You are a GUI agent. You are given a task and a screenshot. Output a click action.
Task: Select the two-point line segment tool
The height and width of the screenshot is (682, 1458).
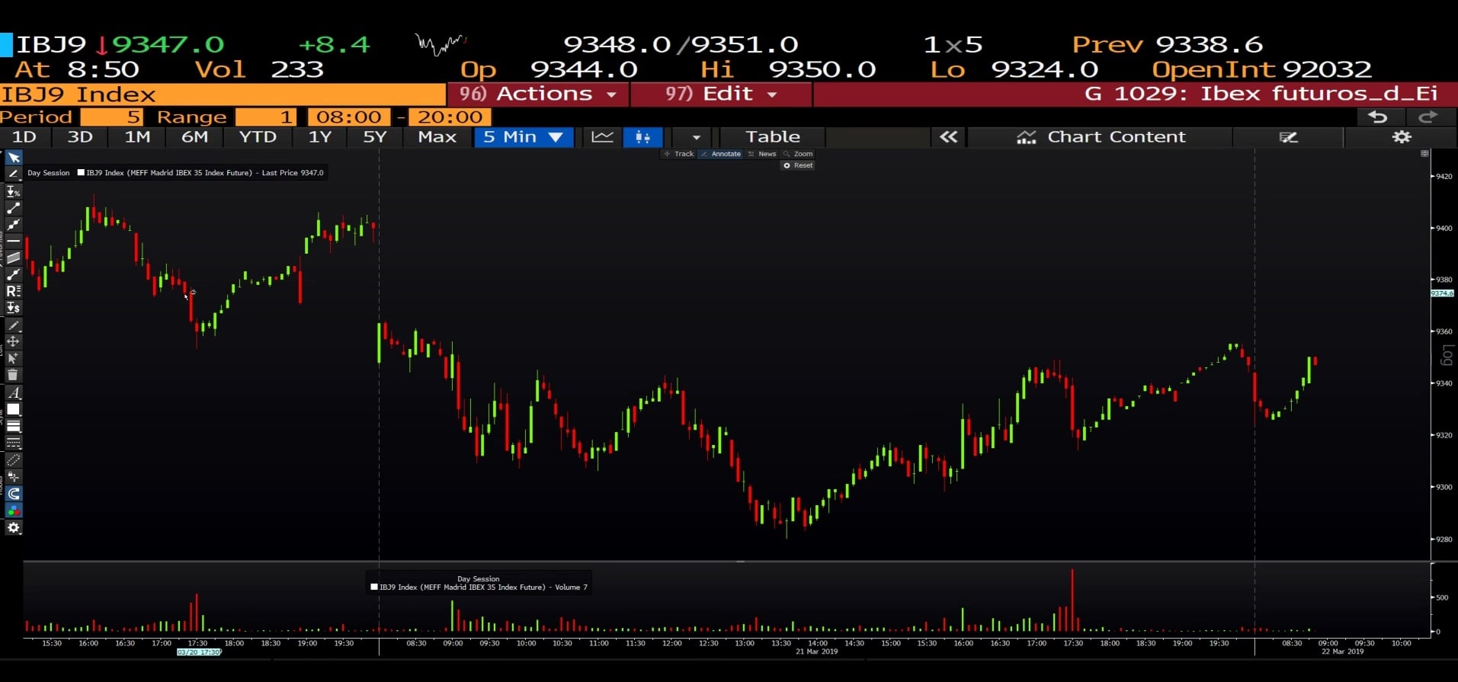pos(14,208)
